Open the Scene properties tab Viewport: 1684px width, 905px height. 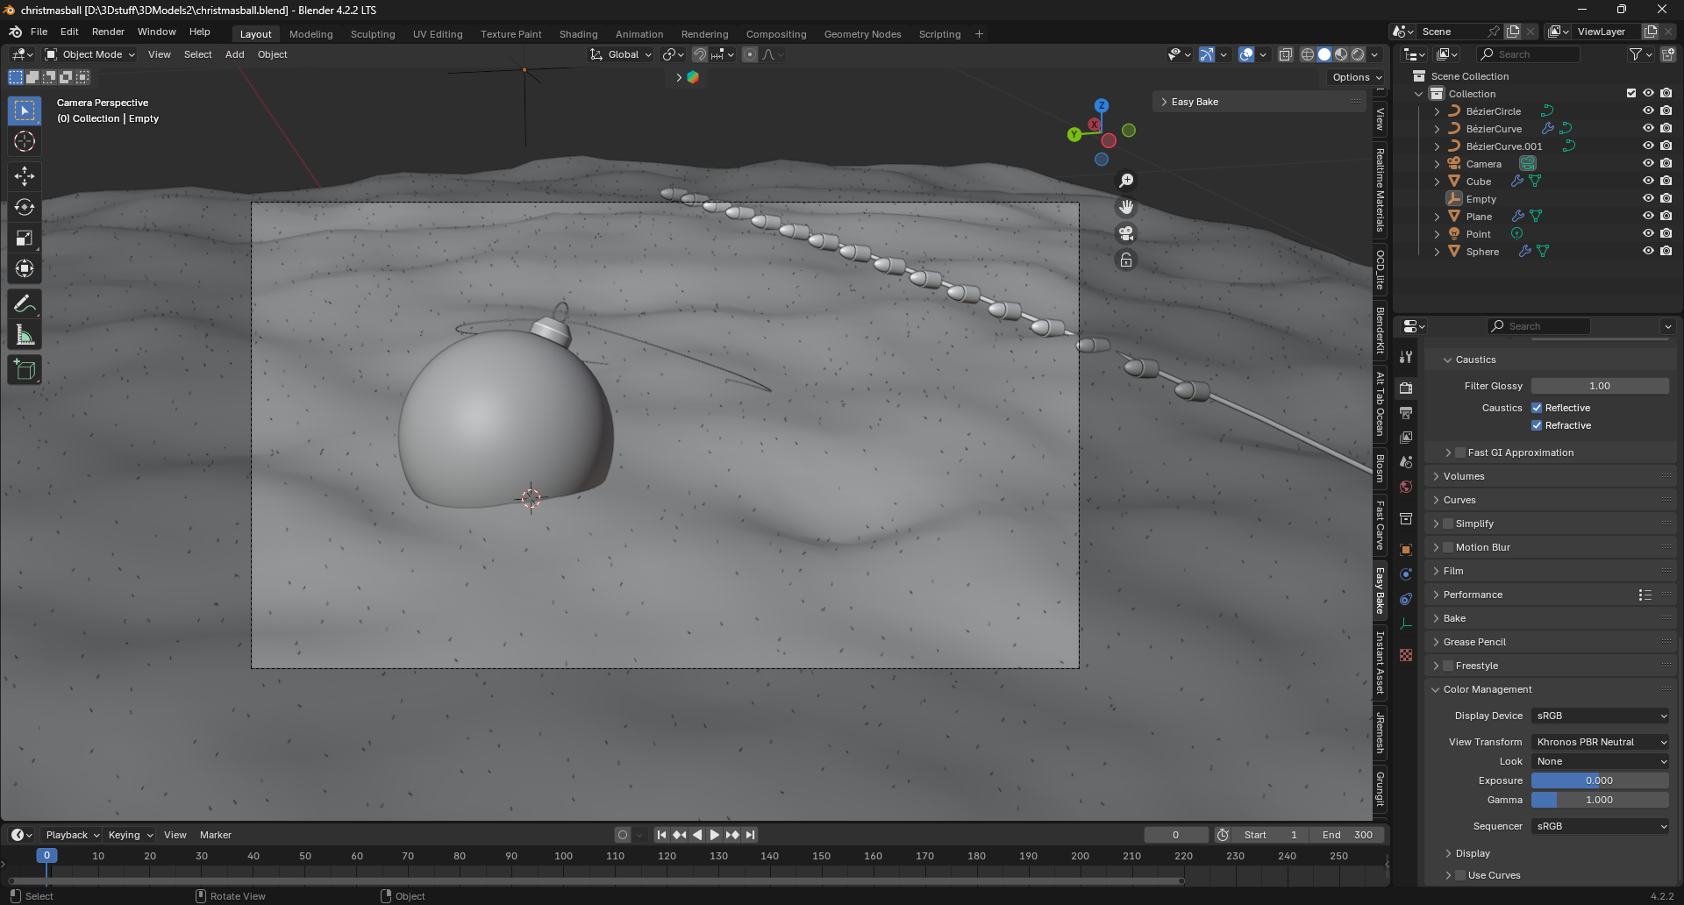[1406, 461]
